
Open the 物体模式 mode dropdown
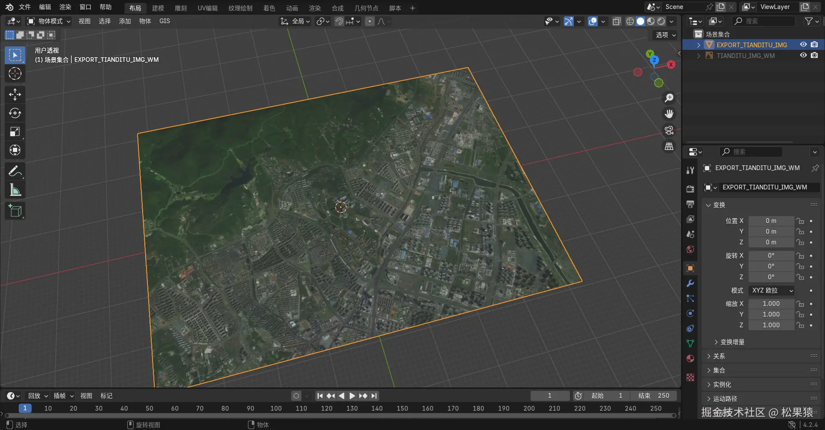49,21
